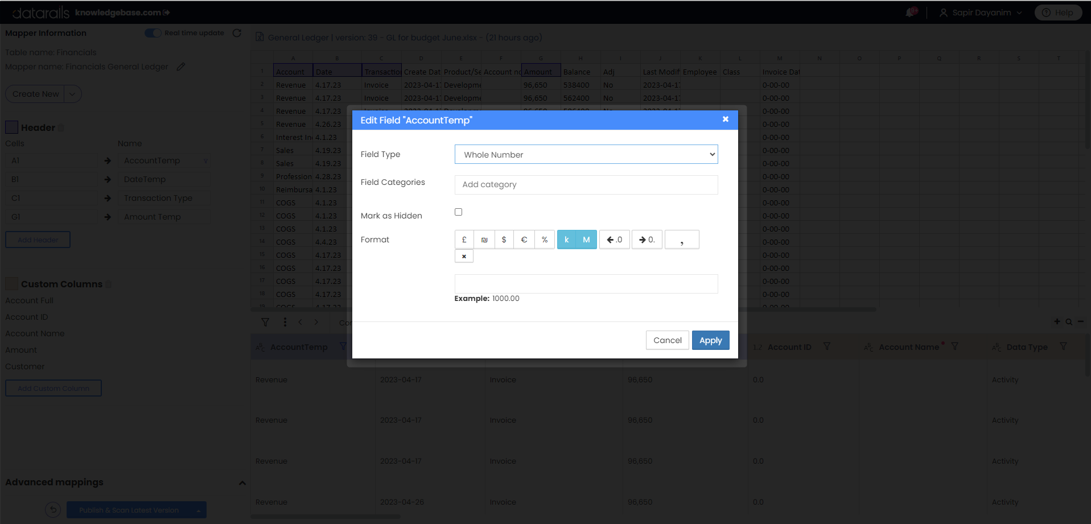This screenshot has width=1091, height=524.
Task: Toggle thousands (k) format button
Action: [566, 240]
